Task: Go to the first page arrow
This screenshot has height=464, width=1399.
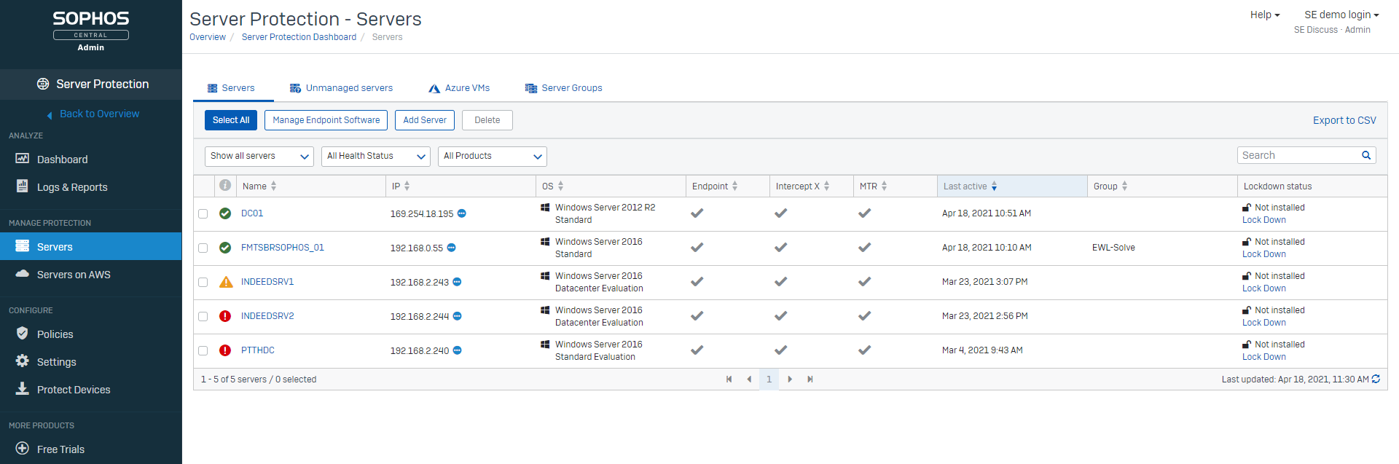Action: [729, 379]
